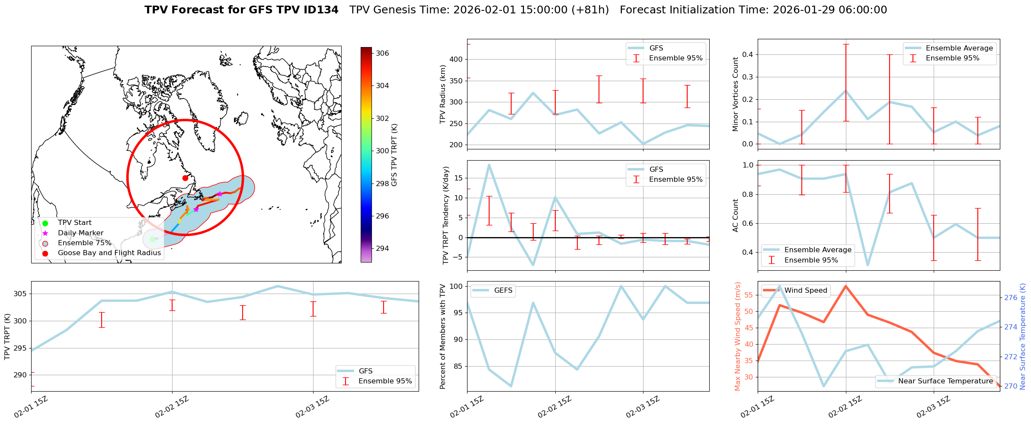This screenshot has width=1031, height=424.
Task: Click the Near Surface Temperature legend entry
Action: tap(945, 381)
